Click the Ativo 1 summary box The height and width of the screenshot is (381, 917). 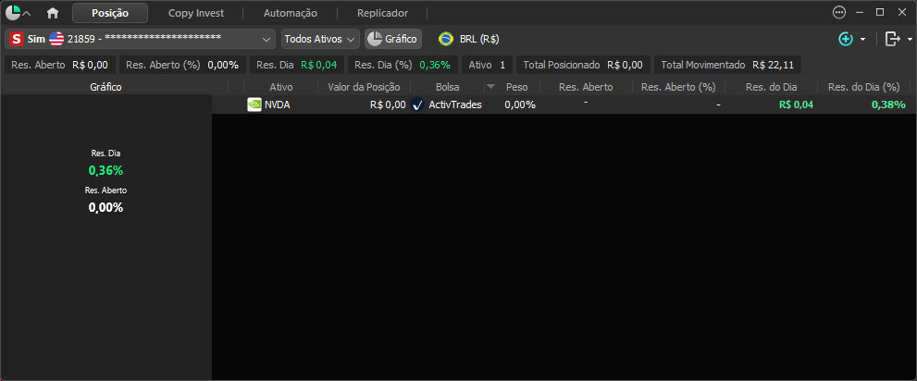(487, 65)
